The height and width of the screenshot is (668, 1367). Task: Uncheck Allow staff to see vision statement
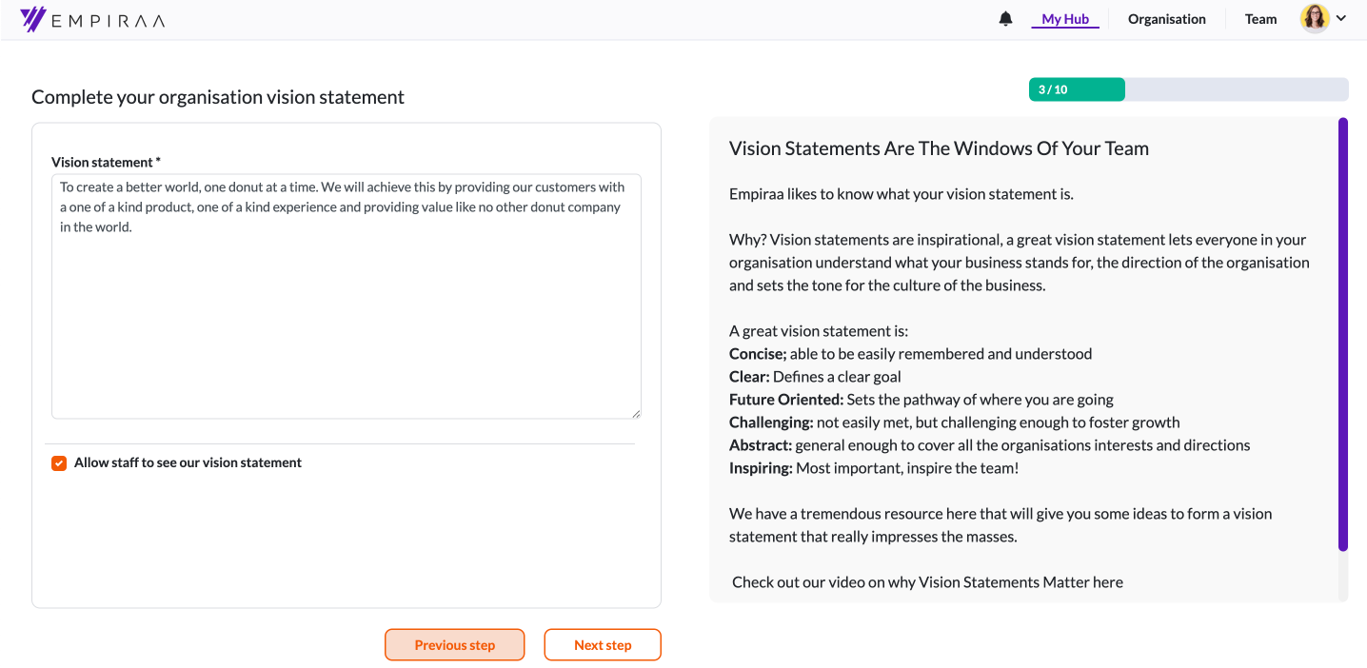tap(59, 463)
